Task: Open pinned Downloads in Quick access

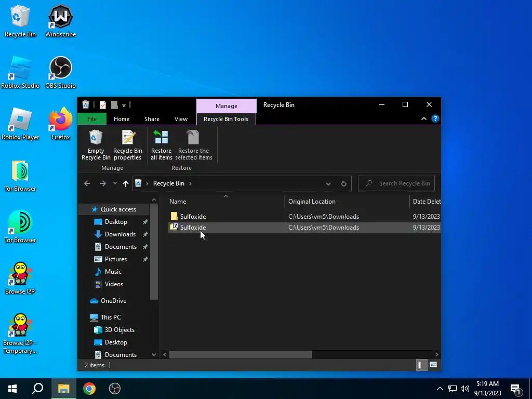Action: click(x=120, y=234)
